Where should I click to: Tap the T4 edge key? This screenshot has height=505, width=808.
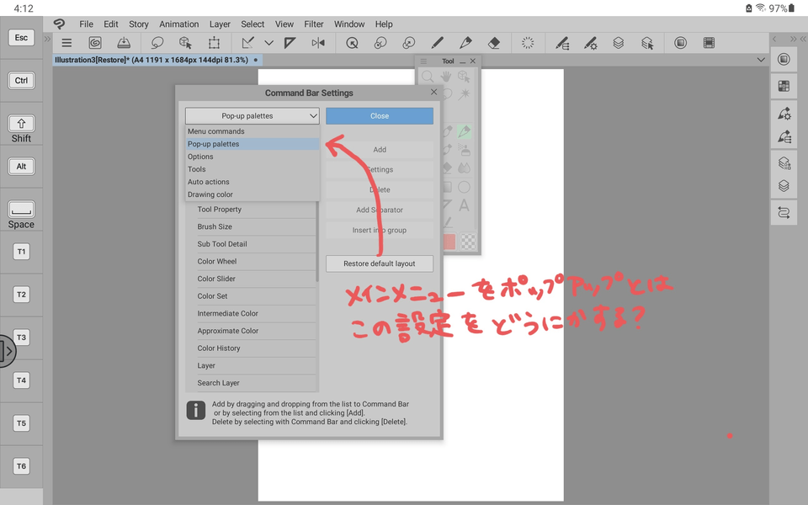[21, 380]
